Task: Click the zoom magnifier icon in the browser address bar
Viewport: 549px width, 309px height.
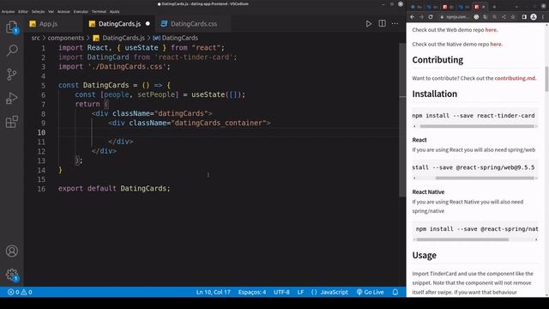Action: (494, 17)
